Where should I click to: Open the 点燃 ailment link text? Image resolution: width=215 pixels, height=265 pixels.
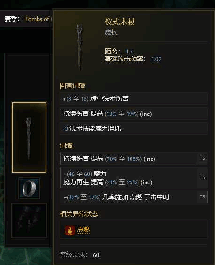(x=84, y=230)
